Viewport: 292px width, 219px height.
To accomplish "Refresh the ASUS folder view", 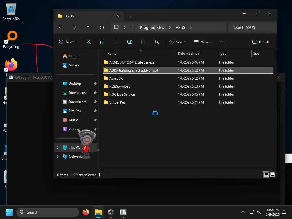I will (102, 27).
